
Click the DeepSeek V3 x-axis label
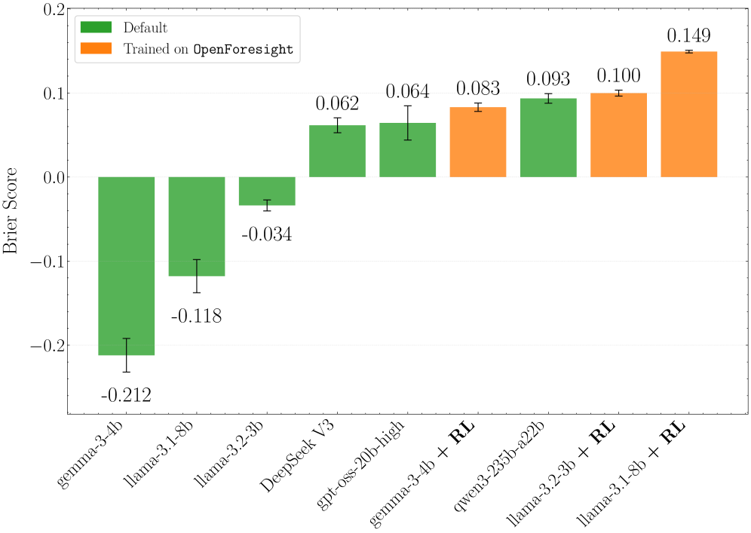click(298, 457)
